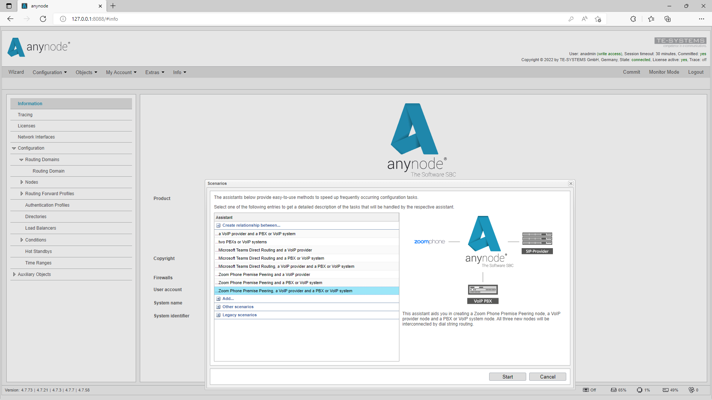Image resolution: width=712 pixels, height=400 pixels.
Task: Click the TE-SYSTEMS logo
Action: click(680, 42)
